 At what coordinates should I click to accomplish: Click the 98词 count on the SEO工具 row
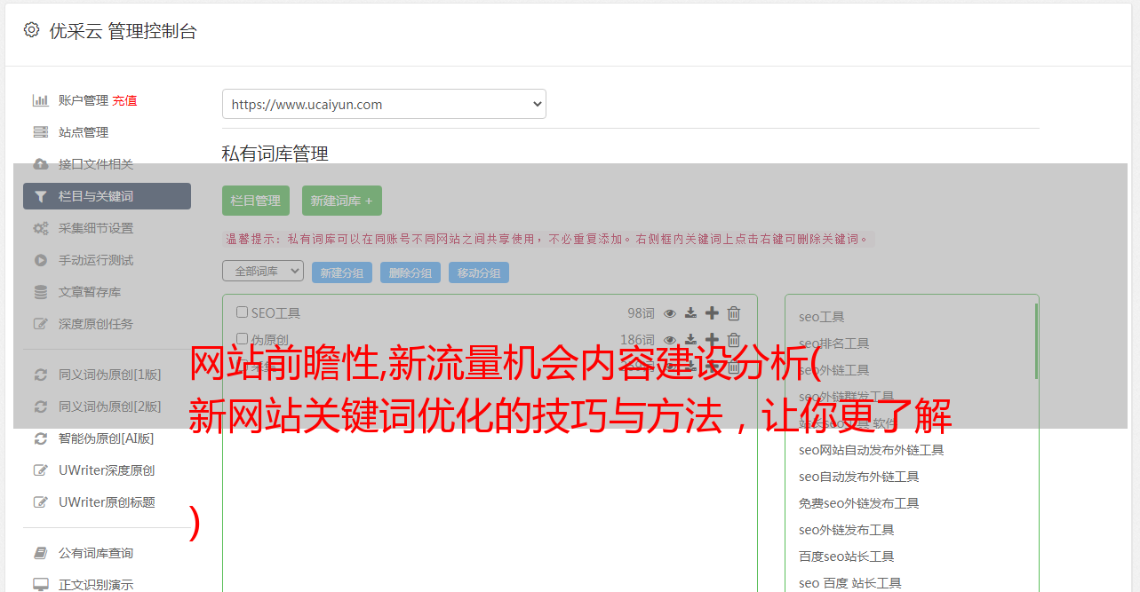tap(641, 312)
